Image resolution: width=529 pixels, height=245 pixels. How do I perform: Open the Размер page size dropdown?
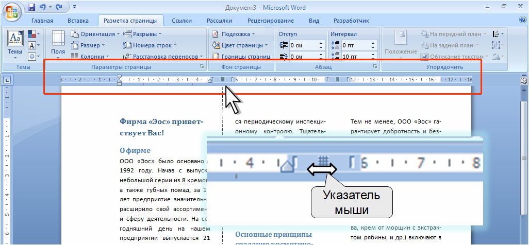click(x=88, y=45)
